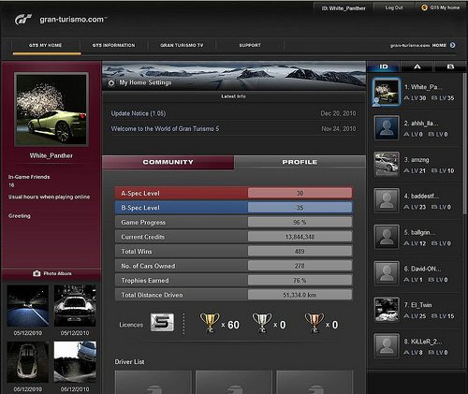This screenshot has height=394, width=468.
Task: Click Greeting label in sidebar
Action: point(20,216)
